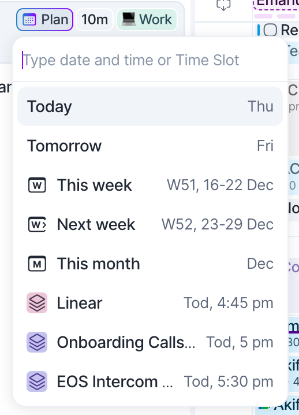This screenshot has height=415, width=299.
Task: Click the download-style icon at top right
Action: [223, 5]
